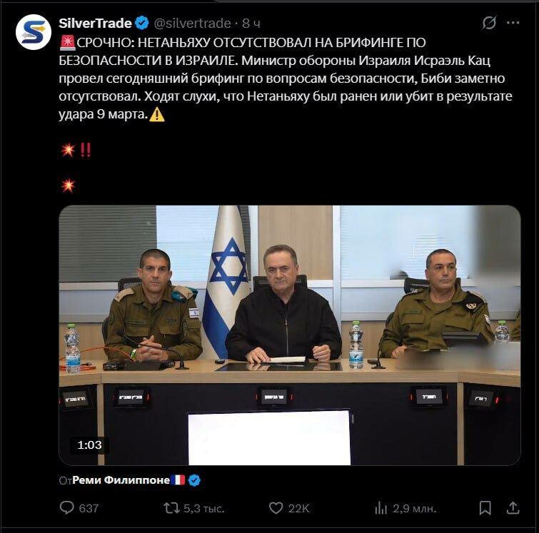This screenshot has width=539, height=533.
Task: Play the embedded briefing video
Action: click(x=289, y=335)
